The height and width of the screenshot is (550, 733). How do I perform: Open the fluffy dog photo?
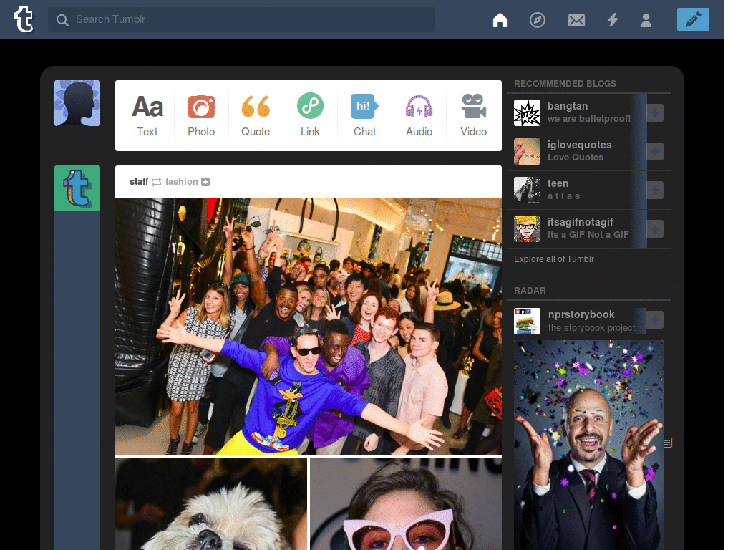click(211, 504)
